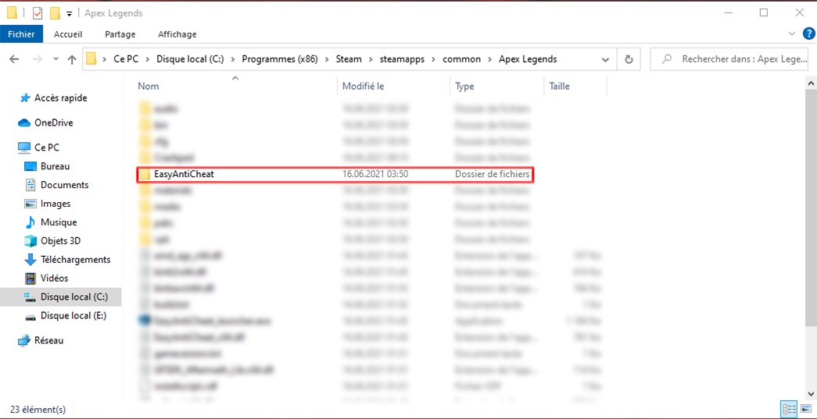Click the Musique note icon
817x419 pixels.
[x=30, y=222]
